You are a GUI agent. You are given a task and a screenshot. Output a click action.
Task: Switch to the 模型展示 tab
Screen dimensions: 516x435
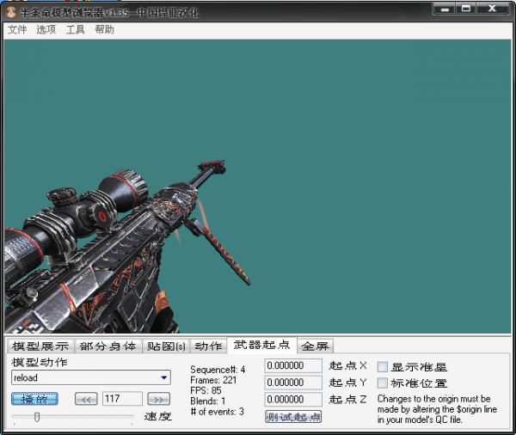click(40, 346)
